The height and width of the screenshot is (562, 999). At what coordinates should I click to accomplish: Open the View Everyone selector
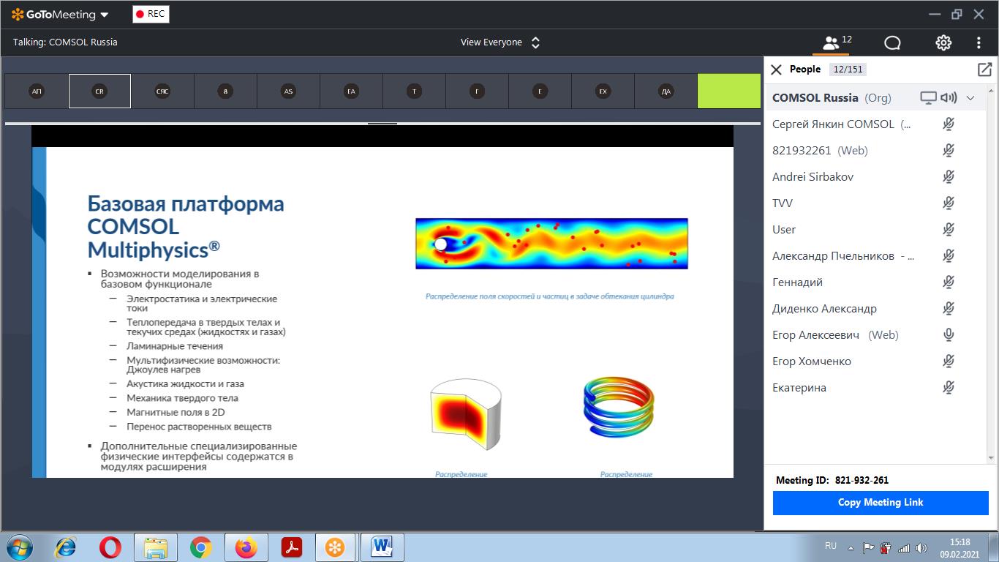click(x=500, y=42)
